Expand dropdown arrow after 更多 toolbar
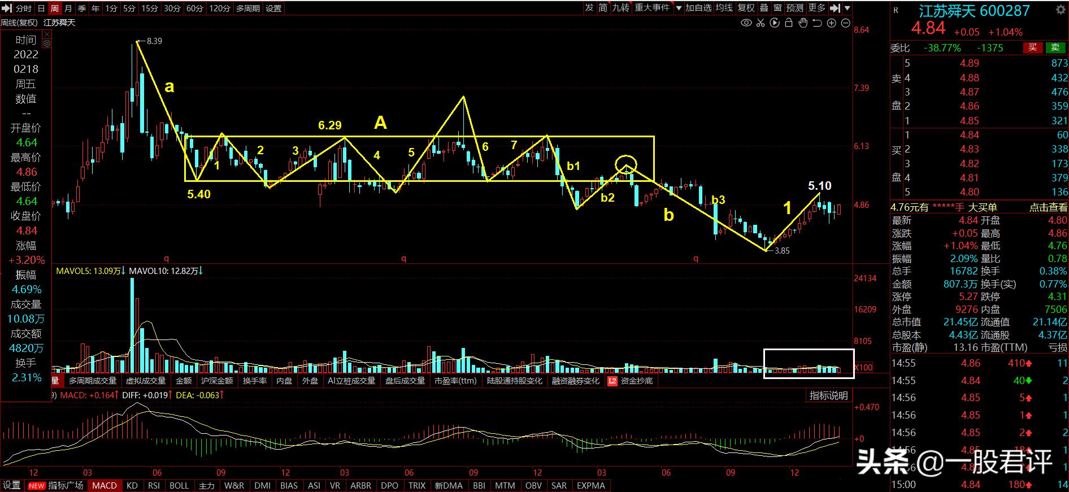This screenshot has width=1069, height=492. pos(847,8)
